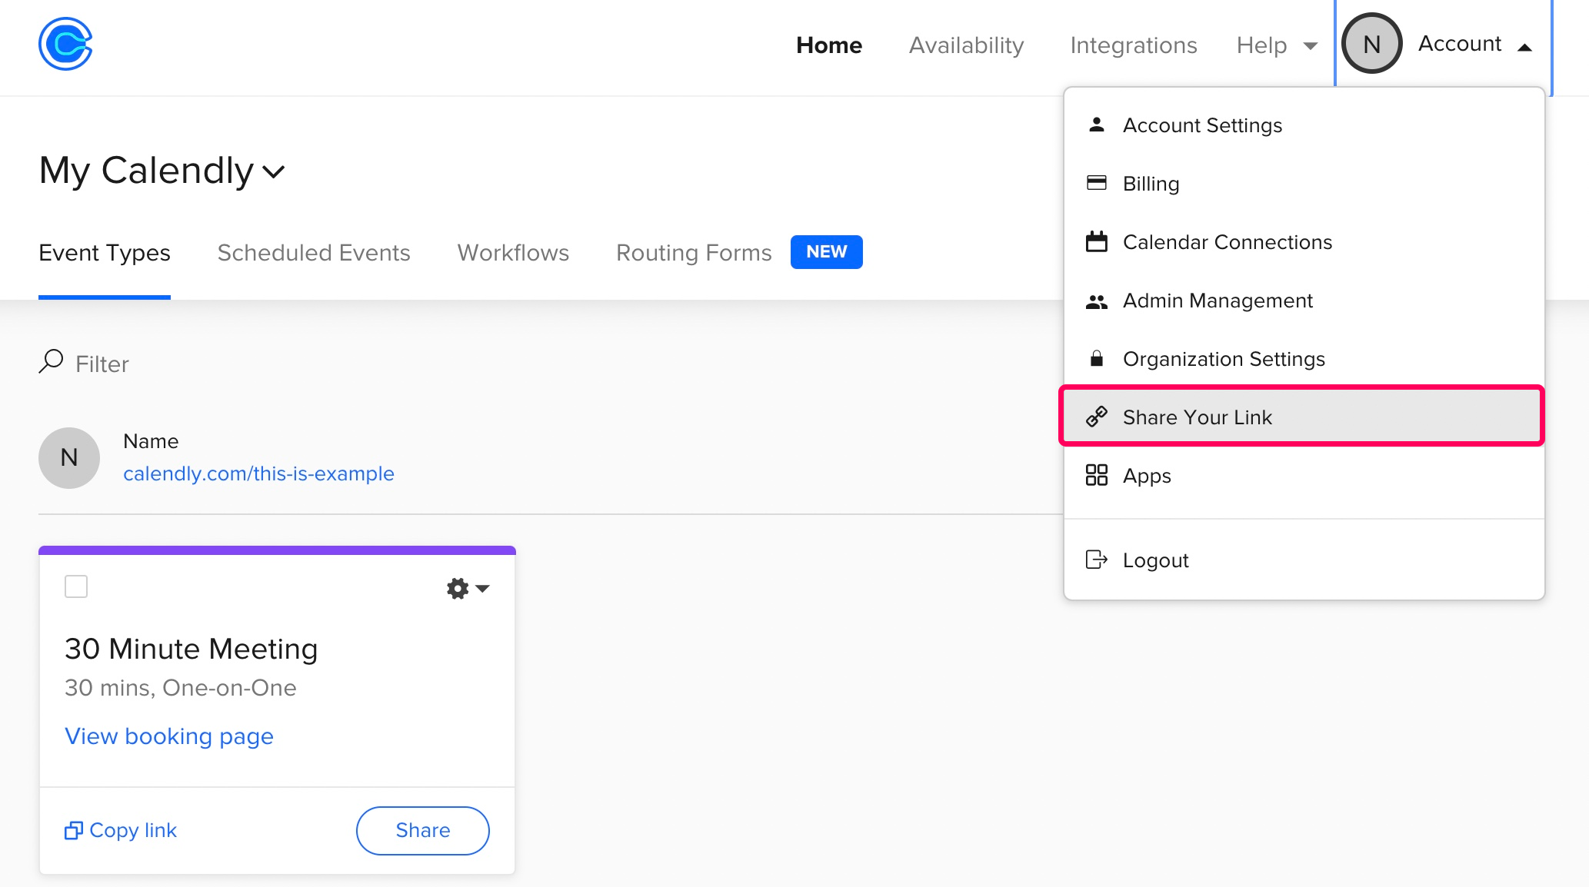Click the Organization Settings lock icon

tap(1097, 358)
